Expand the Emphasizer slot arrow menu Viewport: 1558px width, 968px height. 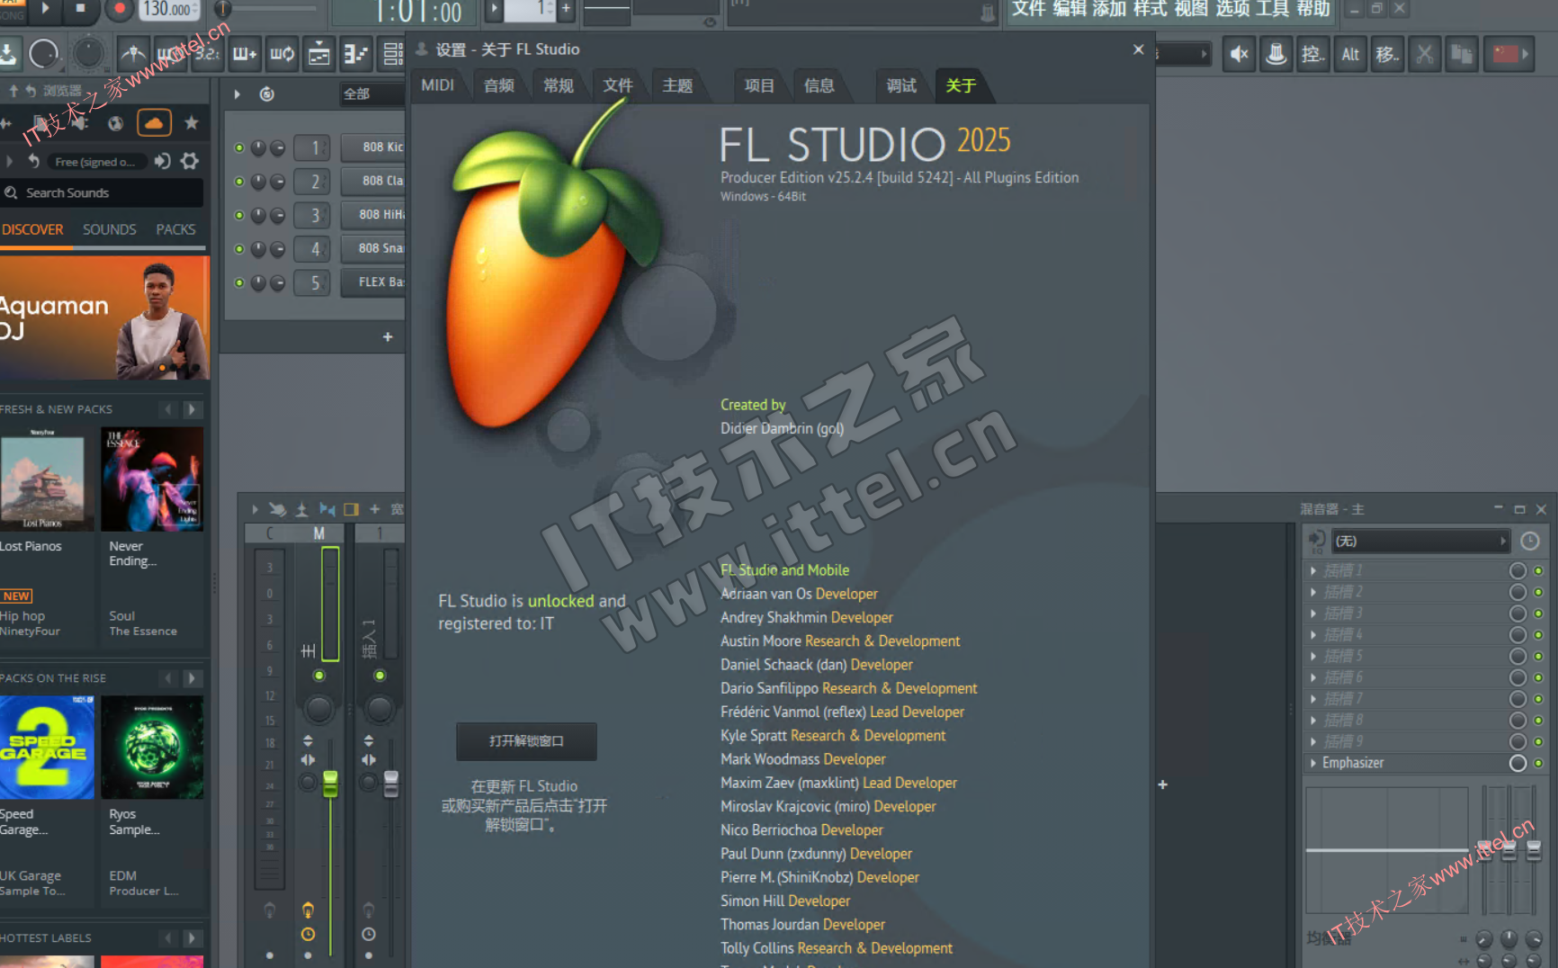[1313, 763]
